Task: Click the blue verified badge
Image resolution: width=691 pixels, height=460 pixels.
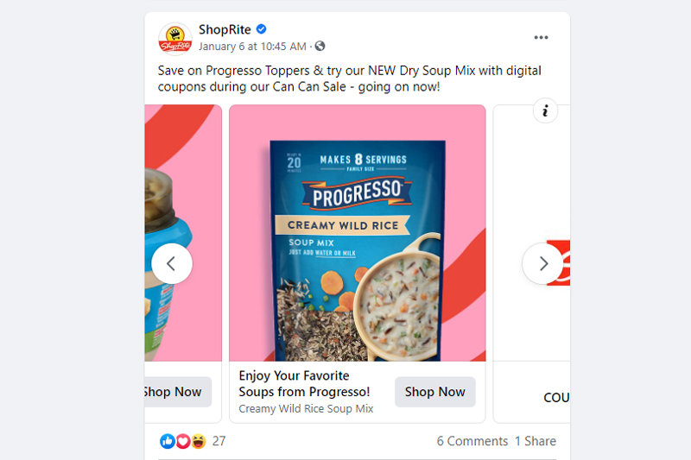Action: 262,29
